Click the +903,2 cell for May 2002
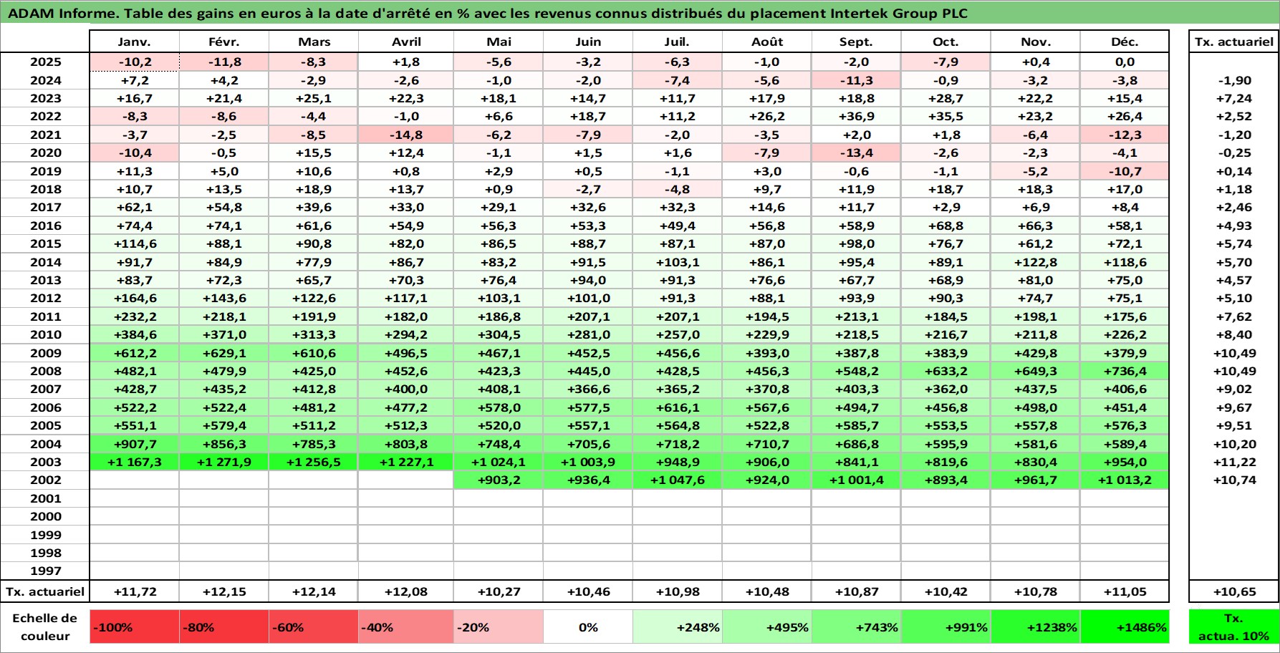Viewport: 1280px width, 653px height. (499, 480)
